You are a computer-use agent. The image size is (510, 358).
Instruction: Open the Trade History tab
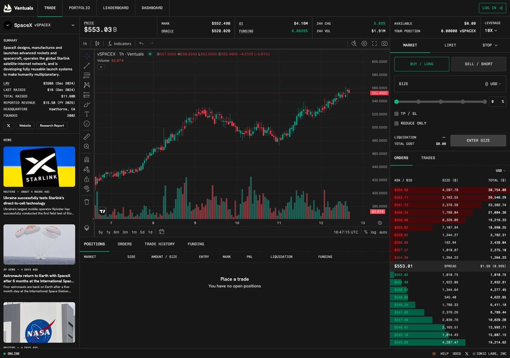pyautogui.click(x=159, y=244)
